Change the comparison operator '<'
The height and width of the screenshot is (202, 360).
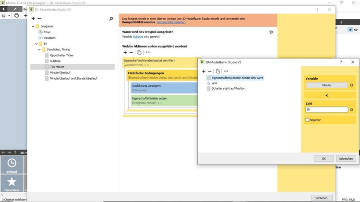327,95
